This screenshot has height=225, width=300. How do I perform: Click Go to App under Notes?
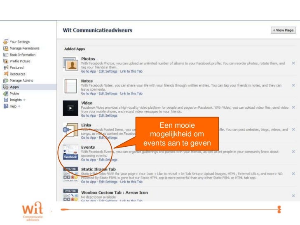88,94
